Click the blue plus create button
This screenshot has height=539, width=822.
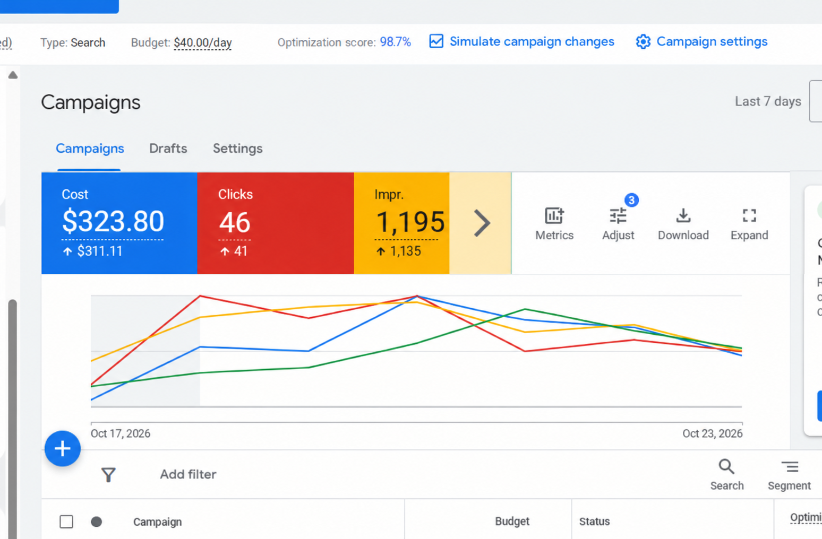pos(63,449)
